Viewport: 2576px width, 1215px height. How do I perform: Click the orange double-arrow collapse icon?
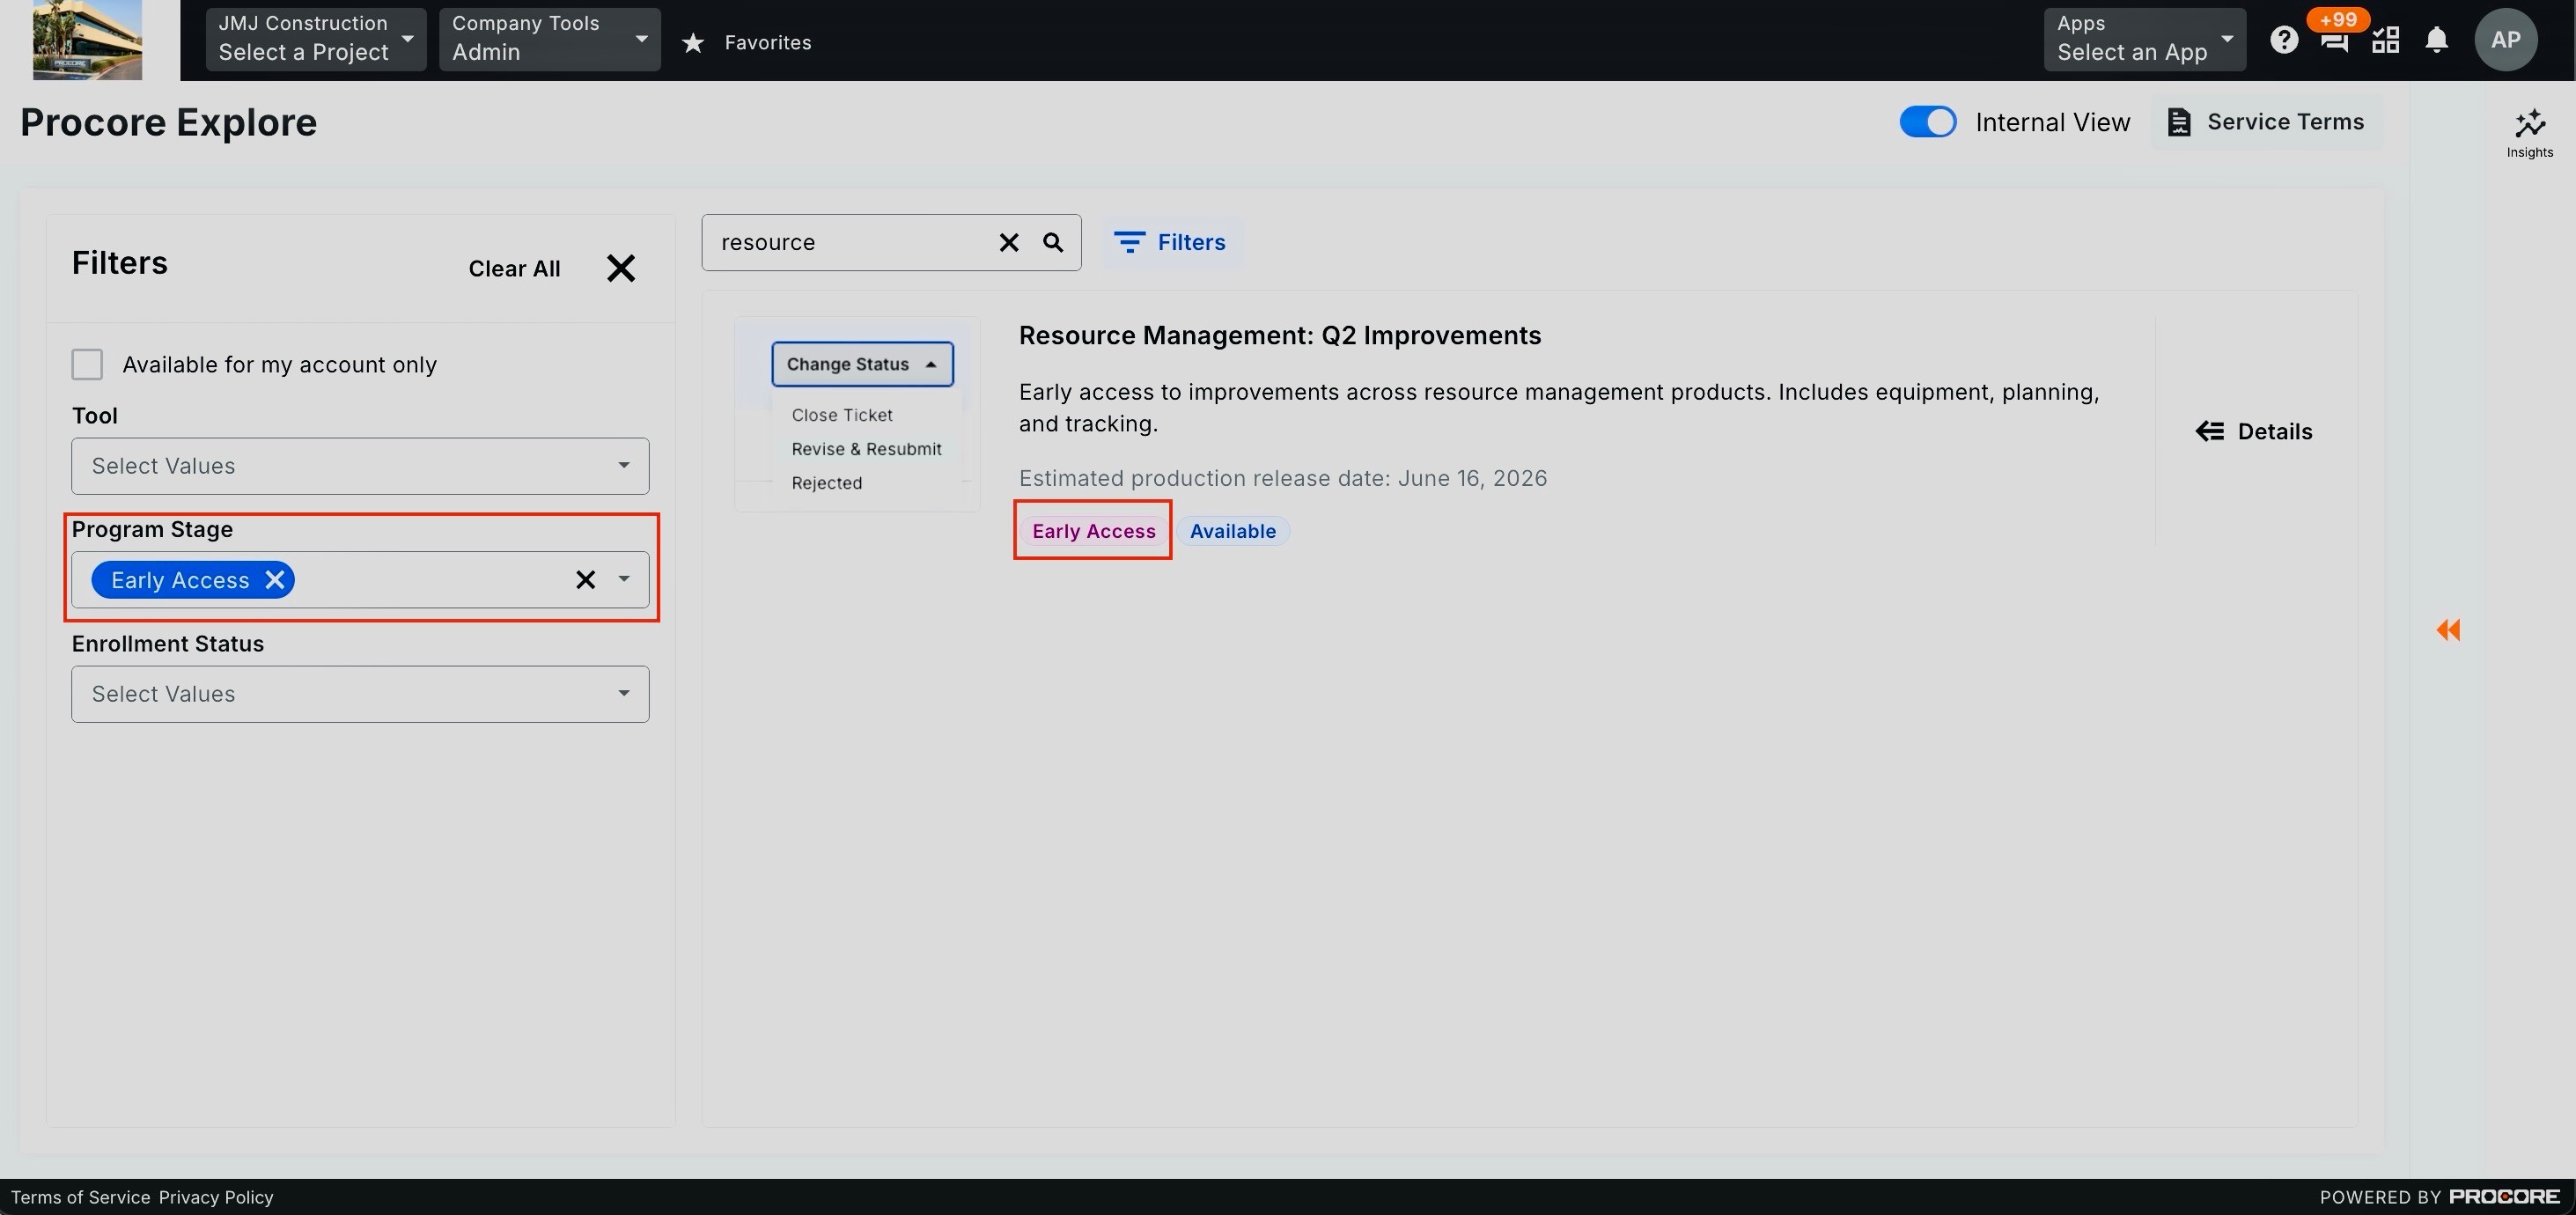(x=2448, y=629)
